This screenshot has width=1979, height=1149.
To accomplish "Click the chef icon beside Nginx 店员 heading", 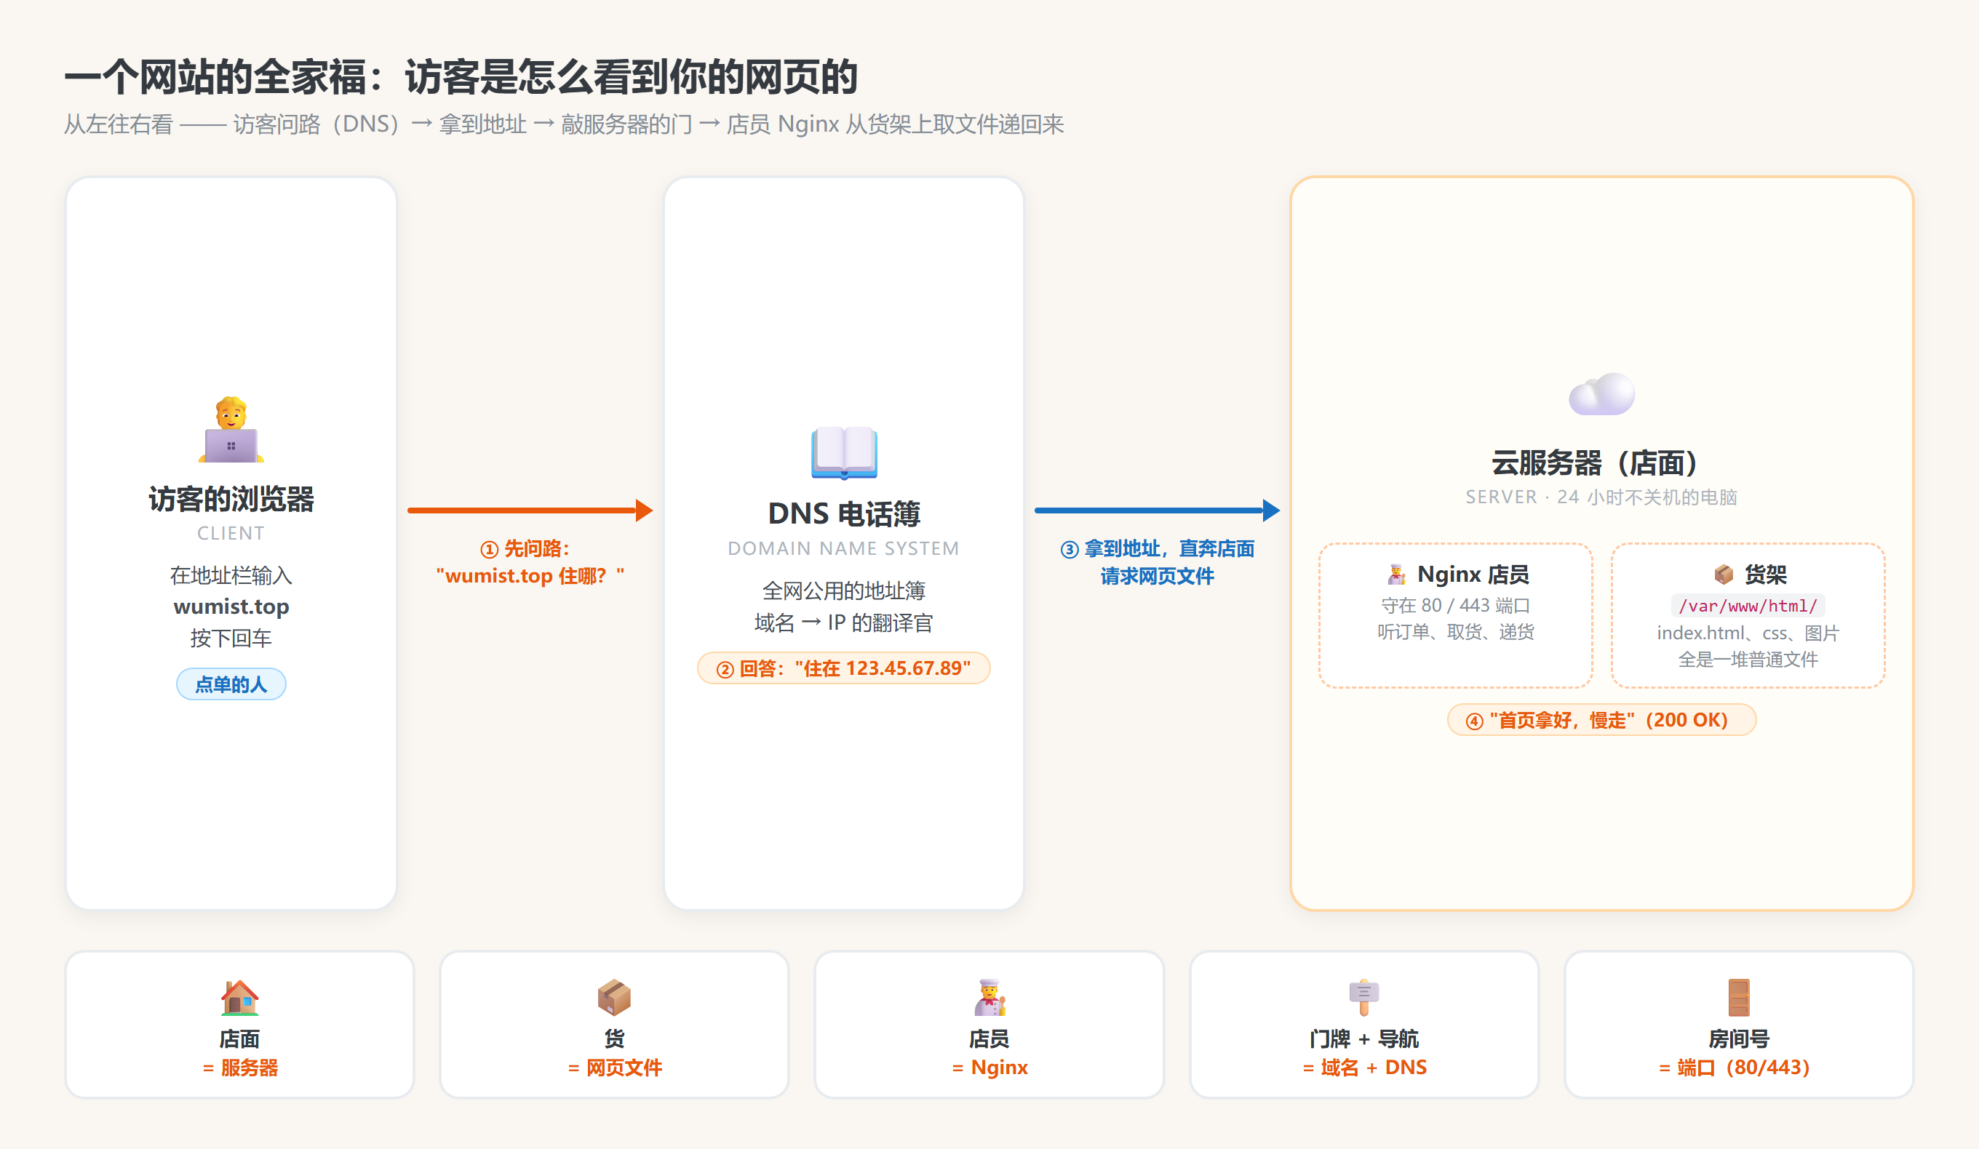I will tap(1396, 574).
